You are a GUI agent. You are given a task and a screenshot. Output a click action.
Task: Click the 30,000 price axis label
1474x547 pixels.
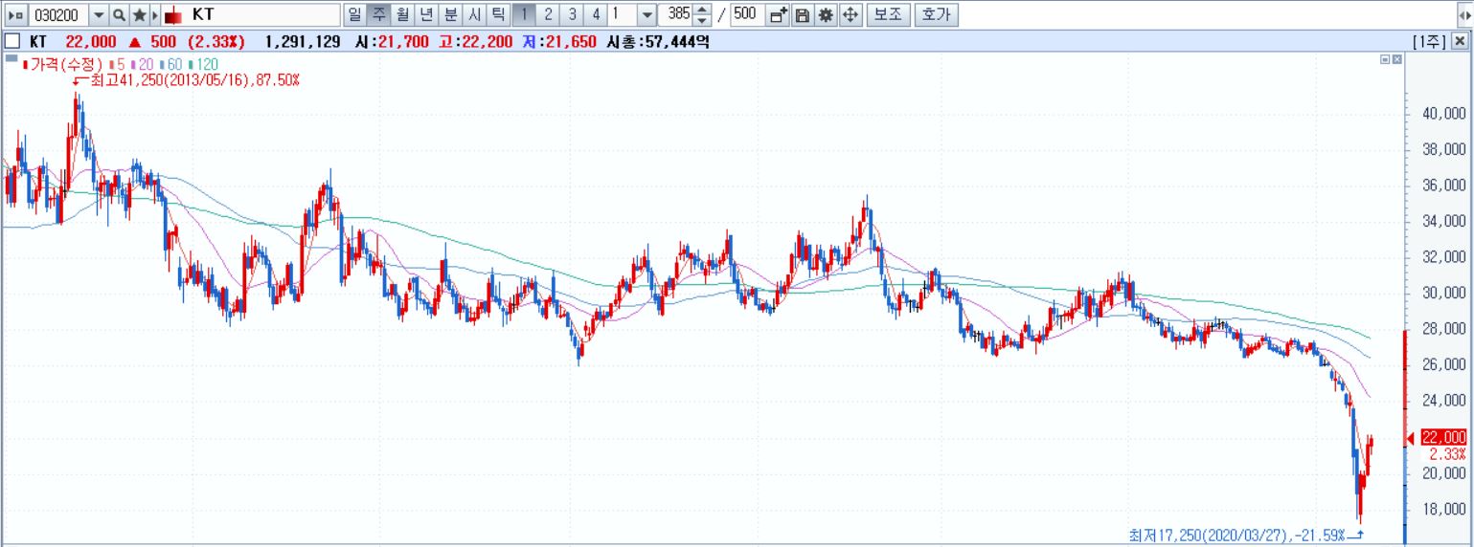coord(1443,293)
